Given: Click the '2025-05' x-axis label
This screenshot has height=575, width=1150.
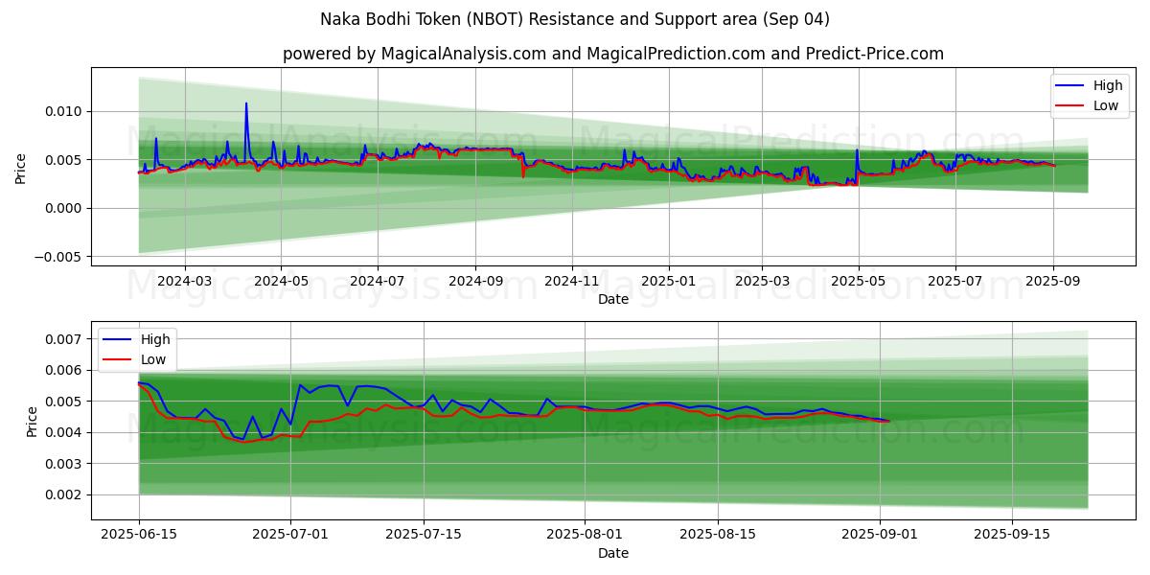Looking at the screenshot, I should 859,282.
